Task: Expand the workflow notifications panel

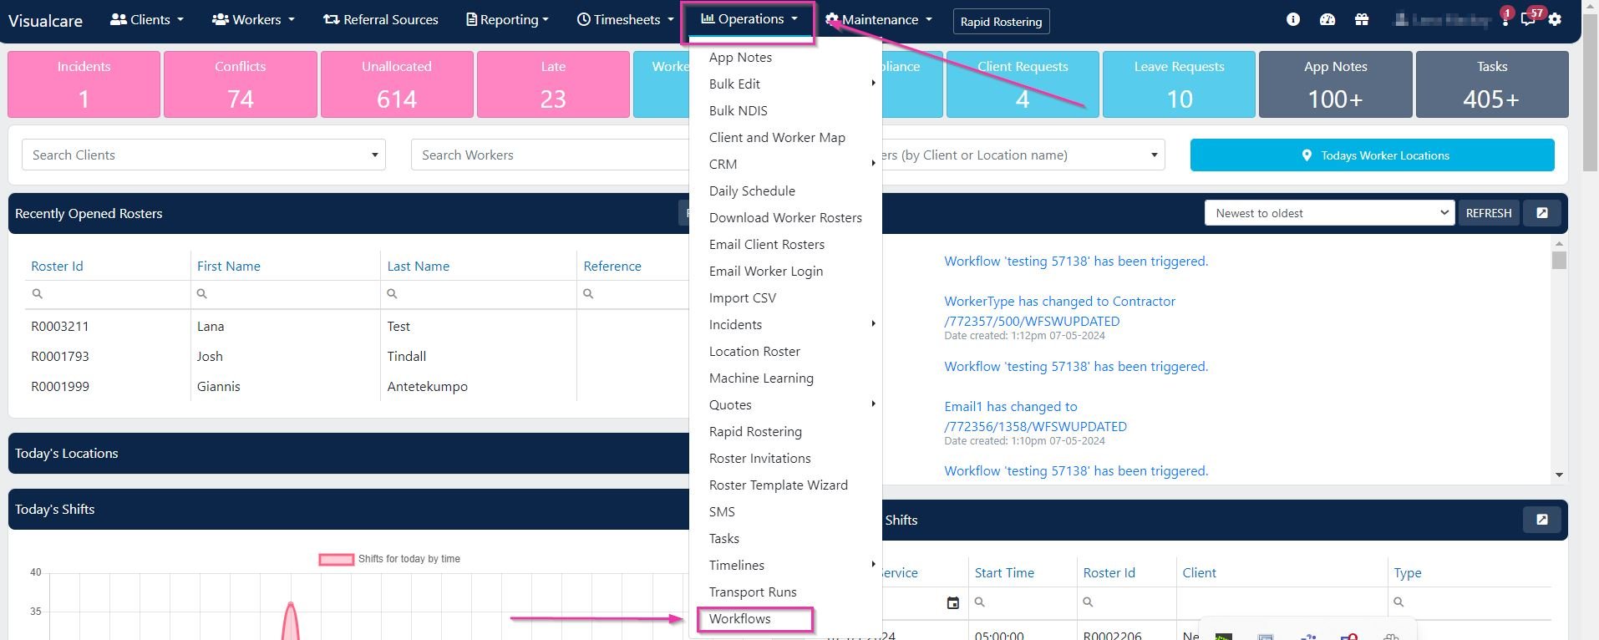Action: pos(1542,213)
